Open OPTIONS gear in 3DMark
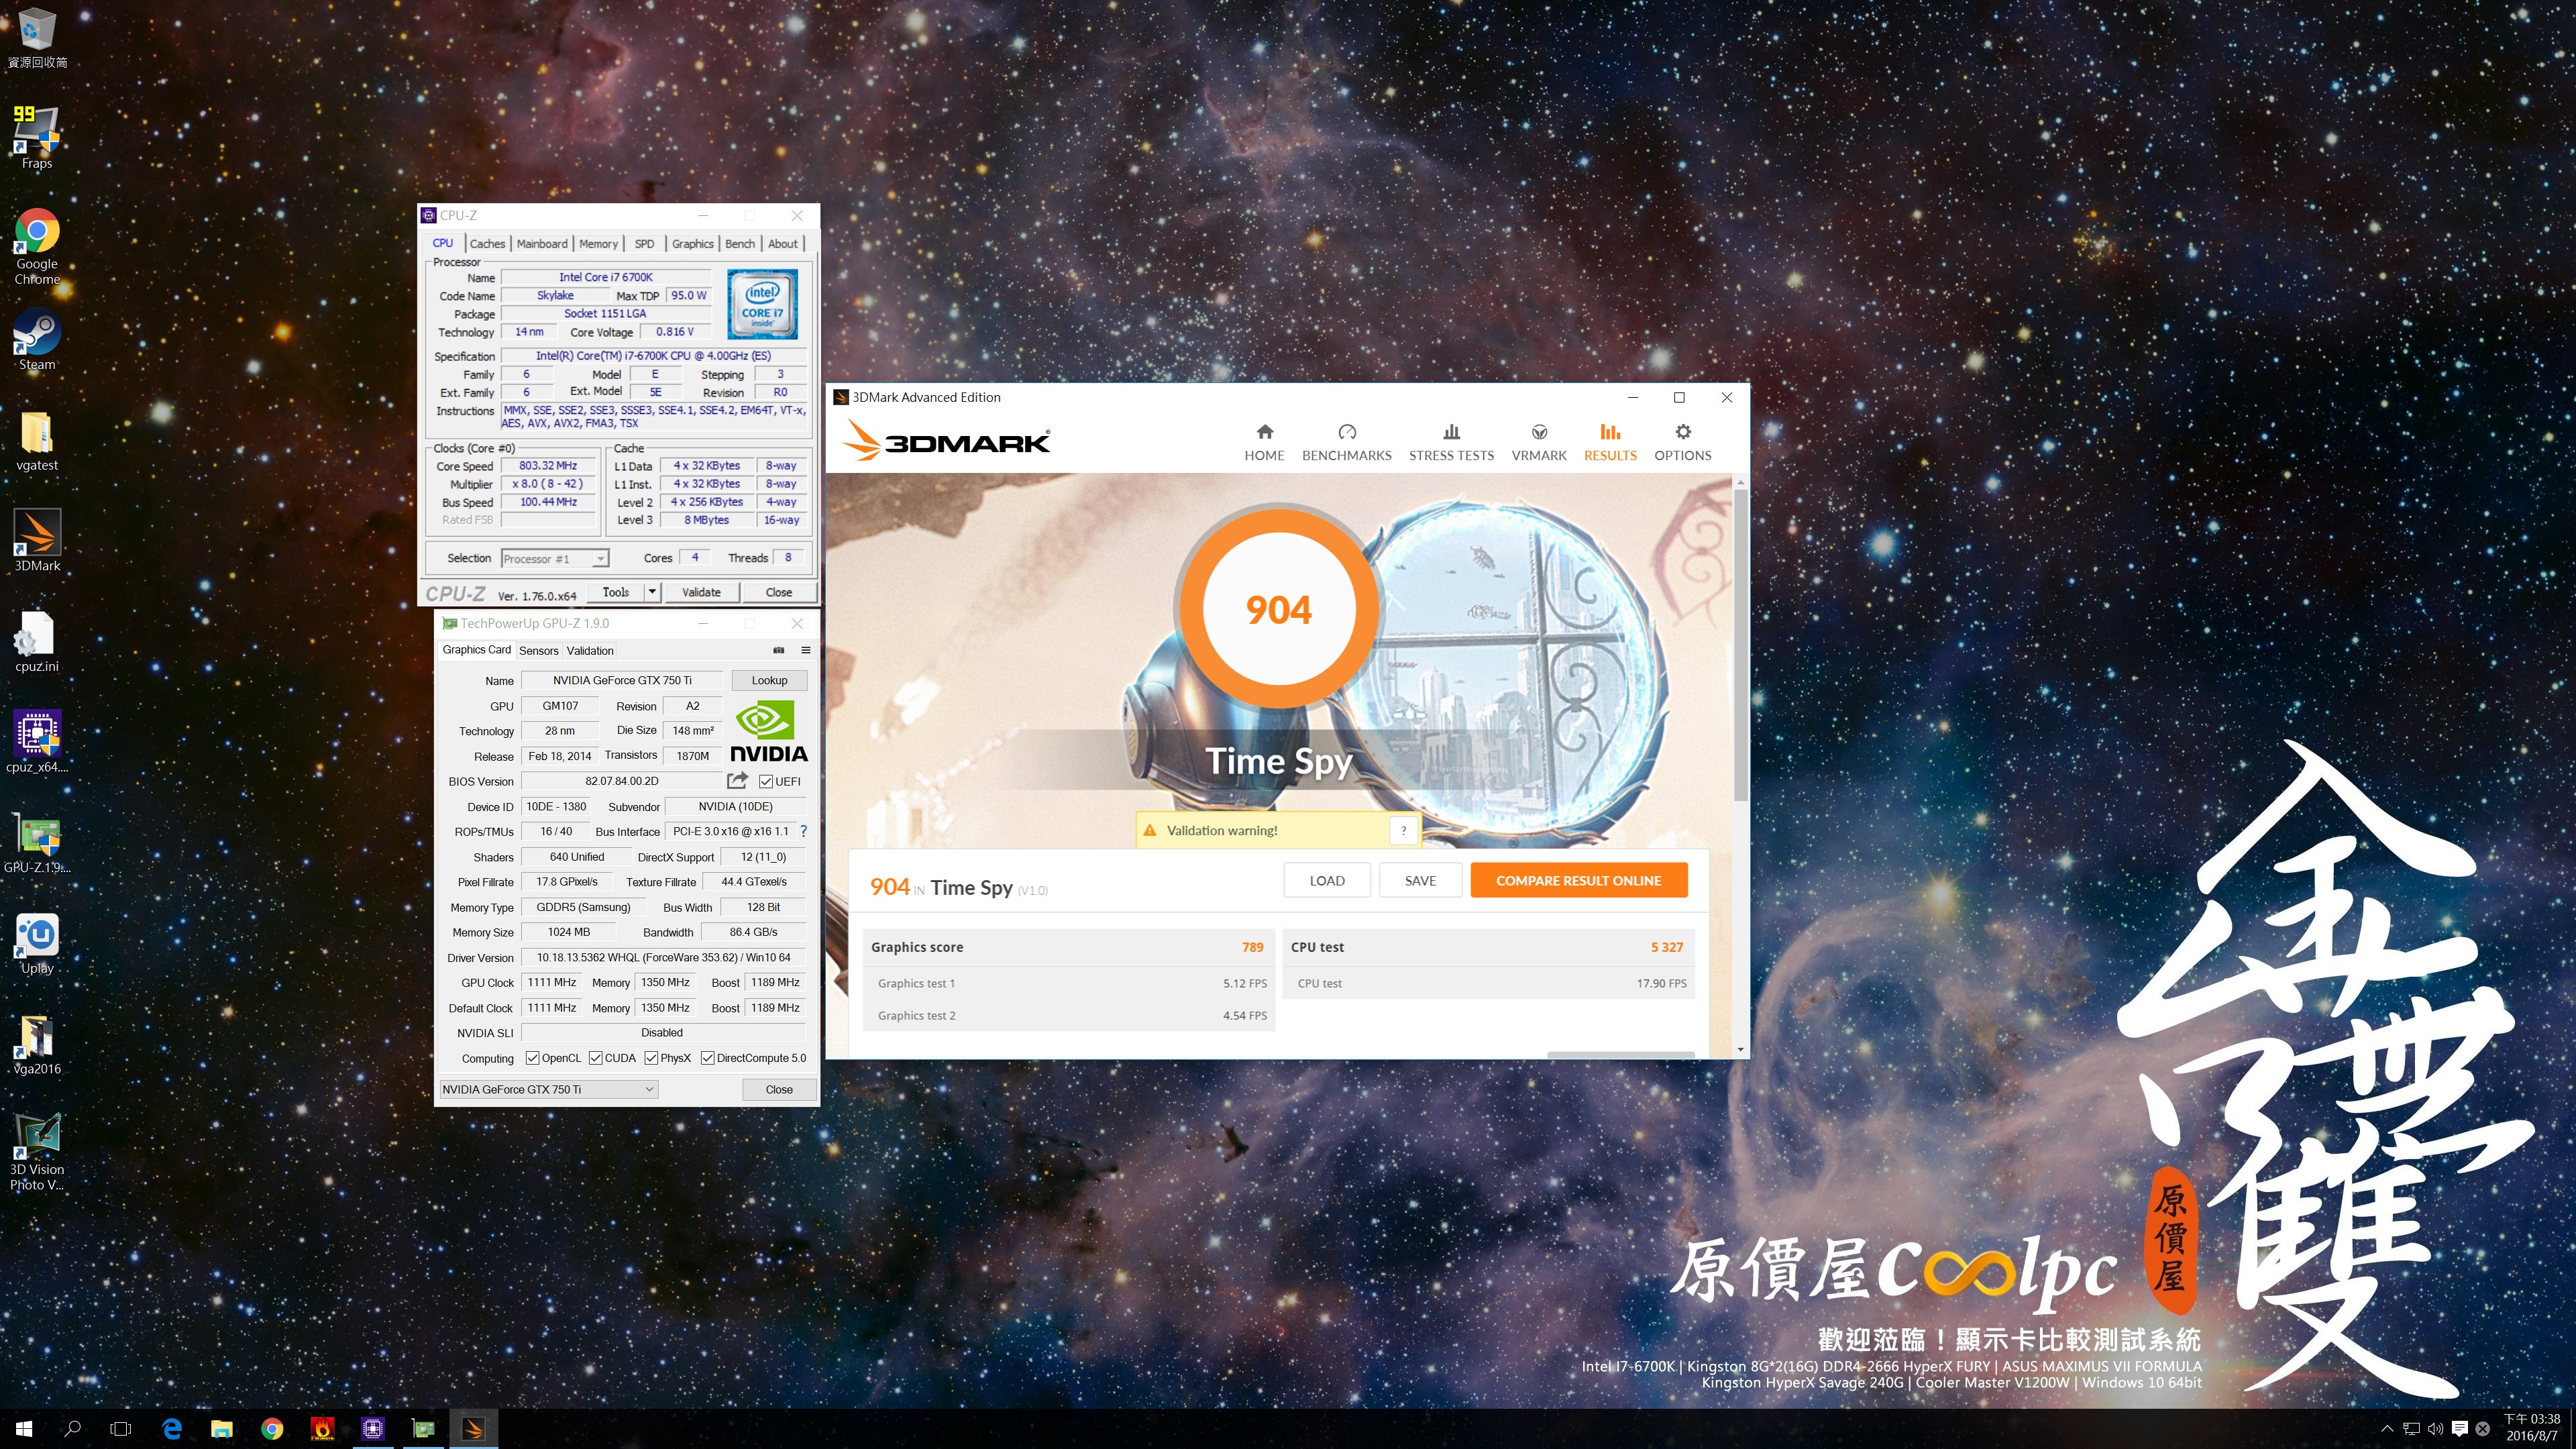2576x1449 pixels. 1682,442
